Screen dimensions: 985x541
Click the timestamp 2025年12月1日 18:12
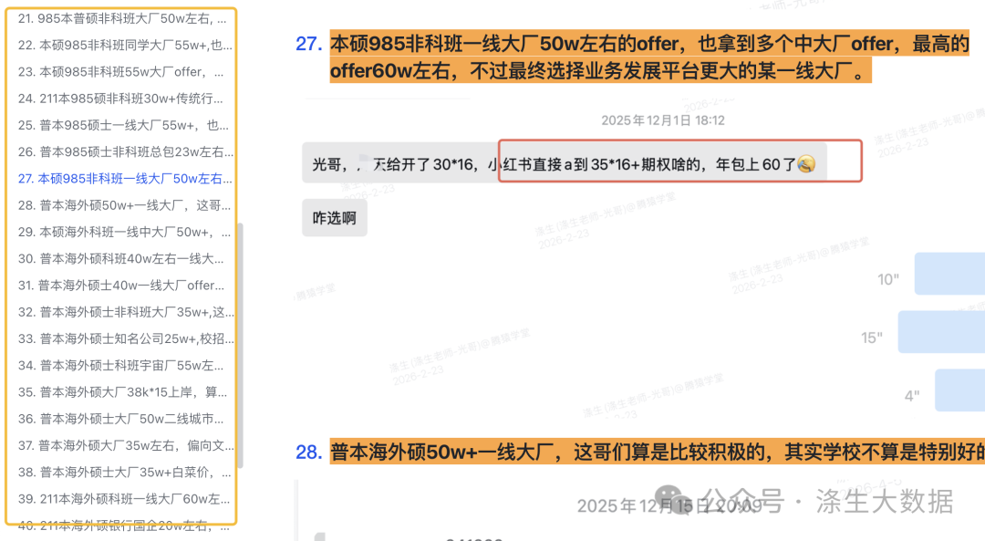pyautogui.click(x=663, y=120)
